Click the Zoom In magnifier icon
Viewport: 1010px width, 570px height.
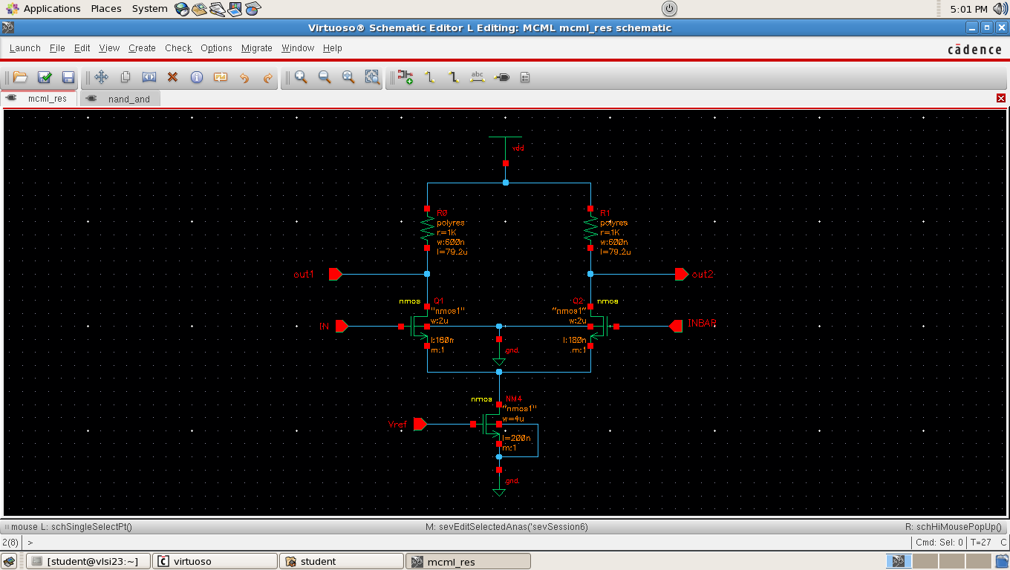pos(301,77)
